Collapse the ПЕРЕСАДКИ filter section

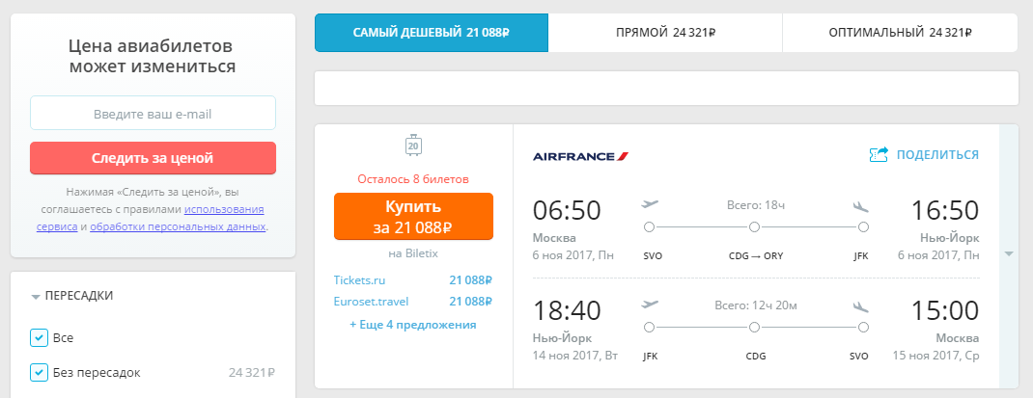(x=71, y=296)
